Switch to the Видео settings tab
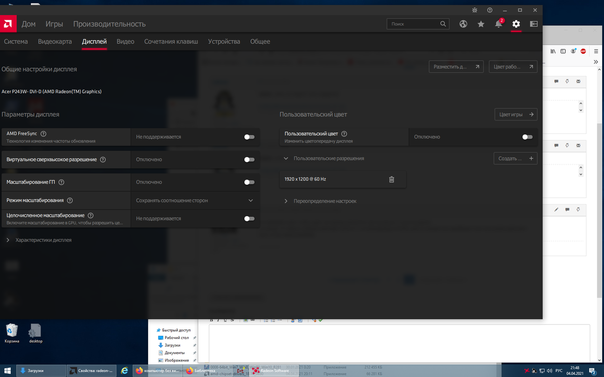Viewport: 604px width, 377px height. click(x=126, y=41)
